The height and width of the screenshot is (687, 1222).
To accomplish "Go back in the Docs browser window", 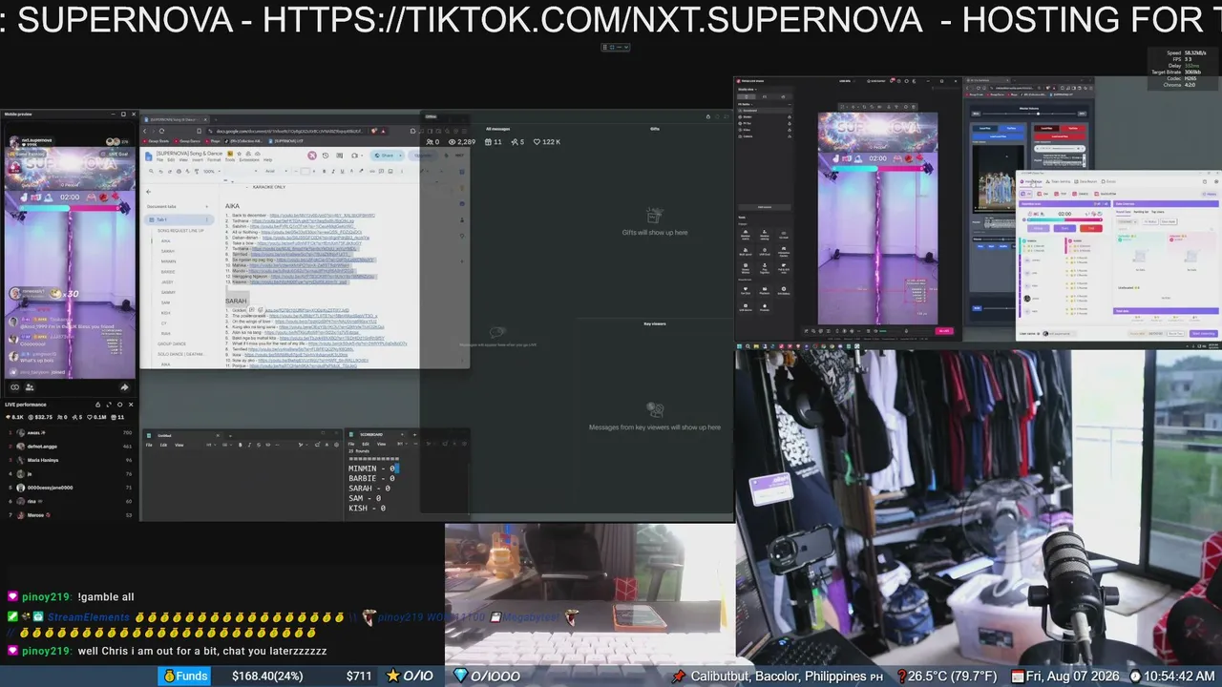I will click(x=146, y=131).
